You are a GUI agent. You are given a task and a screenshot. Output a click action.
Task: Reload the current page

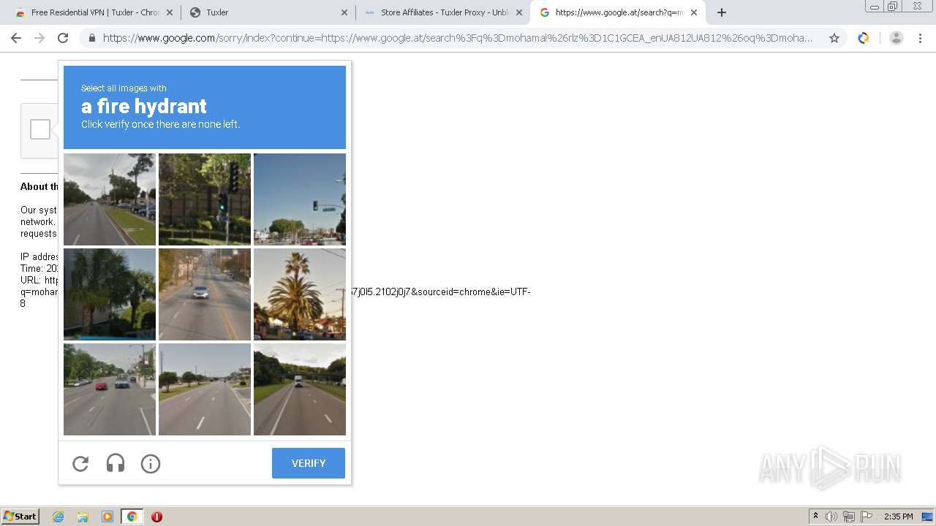pyautogui.click(x=63, y=38)
